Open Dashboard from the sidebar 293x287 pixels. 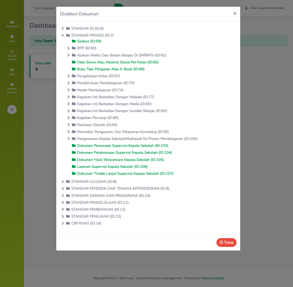(12, 24)
